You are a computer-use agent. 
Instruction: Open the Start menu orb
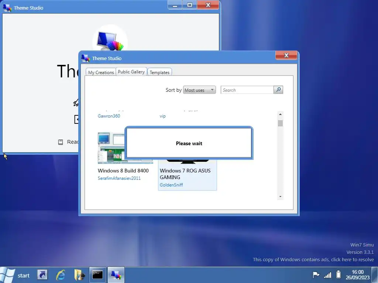pos(7,275)
